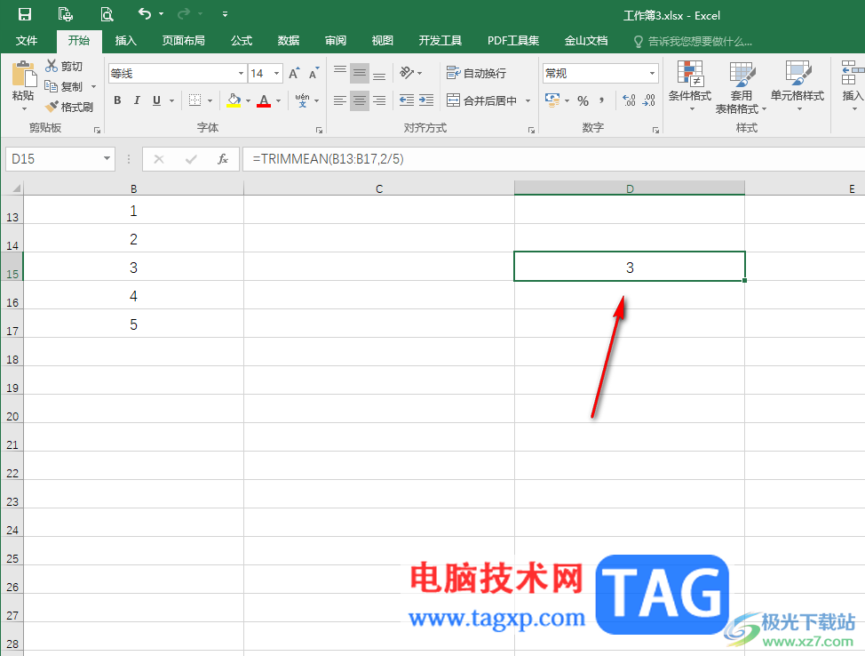Switch to the 数据 Data tab
This screenshot has width=865, height=656.
289,41
